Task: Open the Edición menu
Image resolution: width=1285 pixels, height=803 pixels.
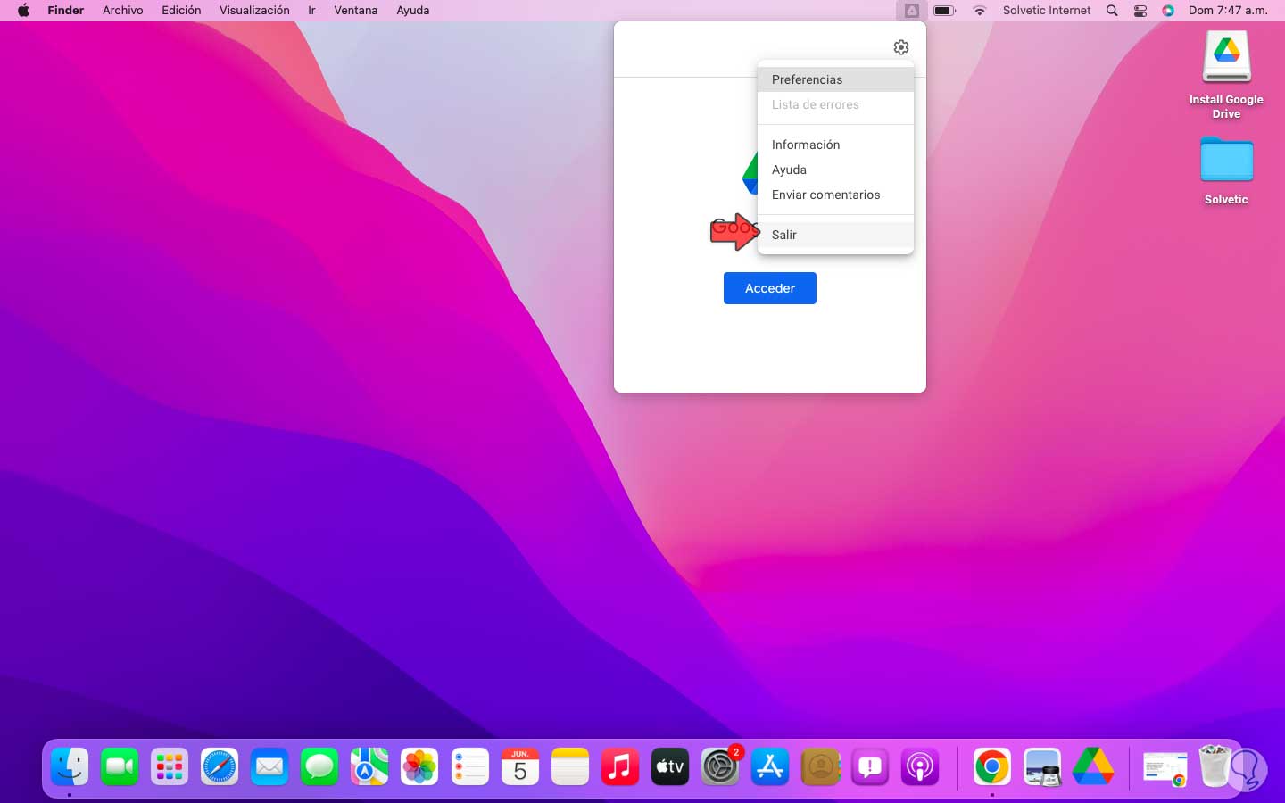Action: pos(181,11)
